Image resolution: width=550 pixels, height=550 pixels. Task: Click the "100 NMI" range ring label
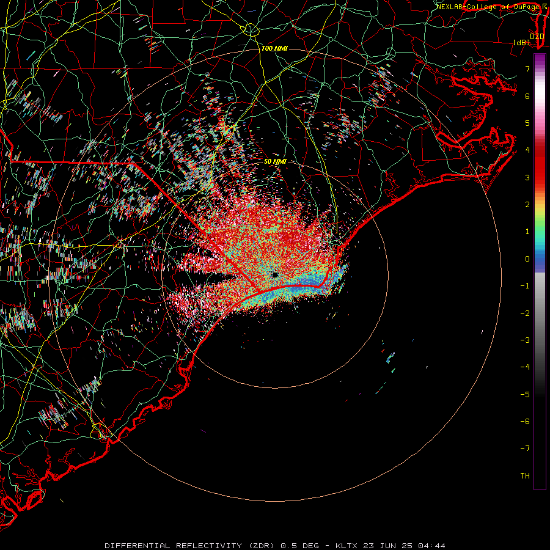point(274,48)
